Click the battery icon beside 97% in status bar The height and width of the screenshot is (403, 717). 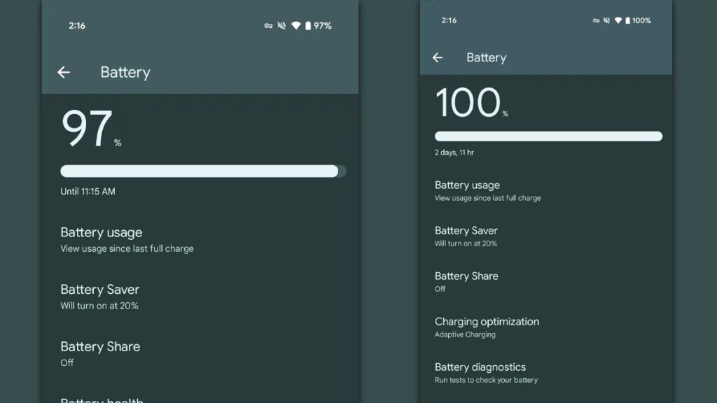click(308, 26)
